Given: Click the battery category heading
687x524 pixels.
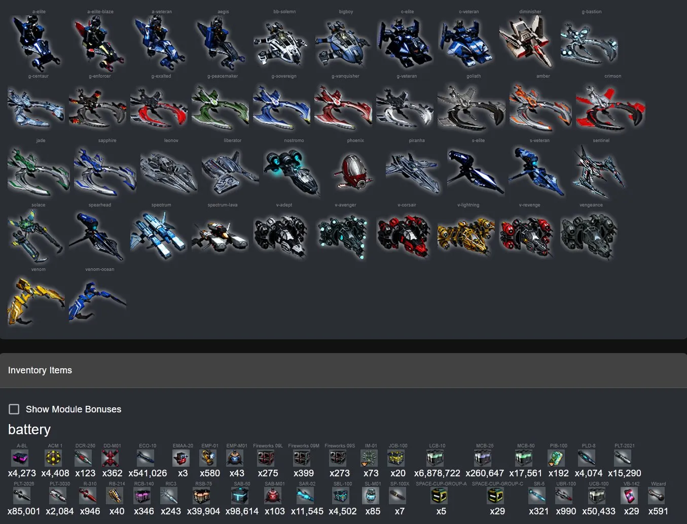Looking at the screenshot, I should 29,430.
